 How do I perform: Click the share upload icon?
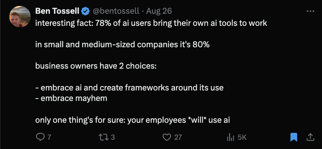point(310,137)
